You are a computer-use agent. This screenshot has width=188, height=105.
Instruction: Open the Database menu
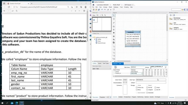(x=116, y=7)
